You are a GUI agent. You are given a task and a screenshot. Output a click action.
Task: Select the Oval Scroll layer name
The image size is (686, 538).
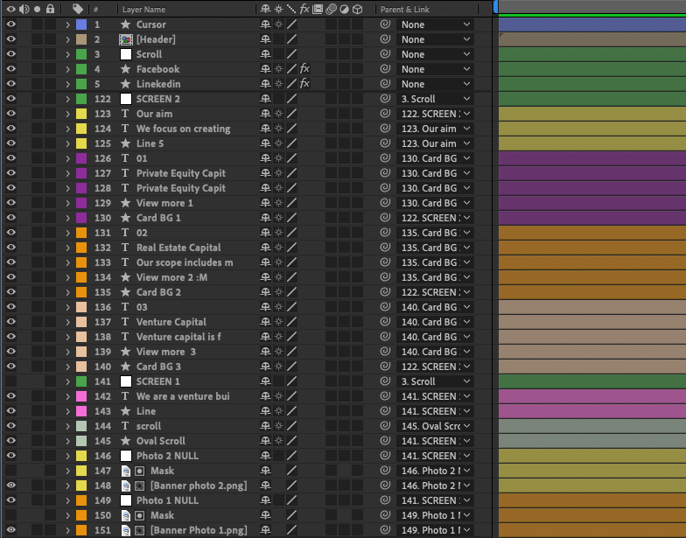tap(161, 441)
